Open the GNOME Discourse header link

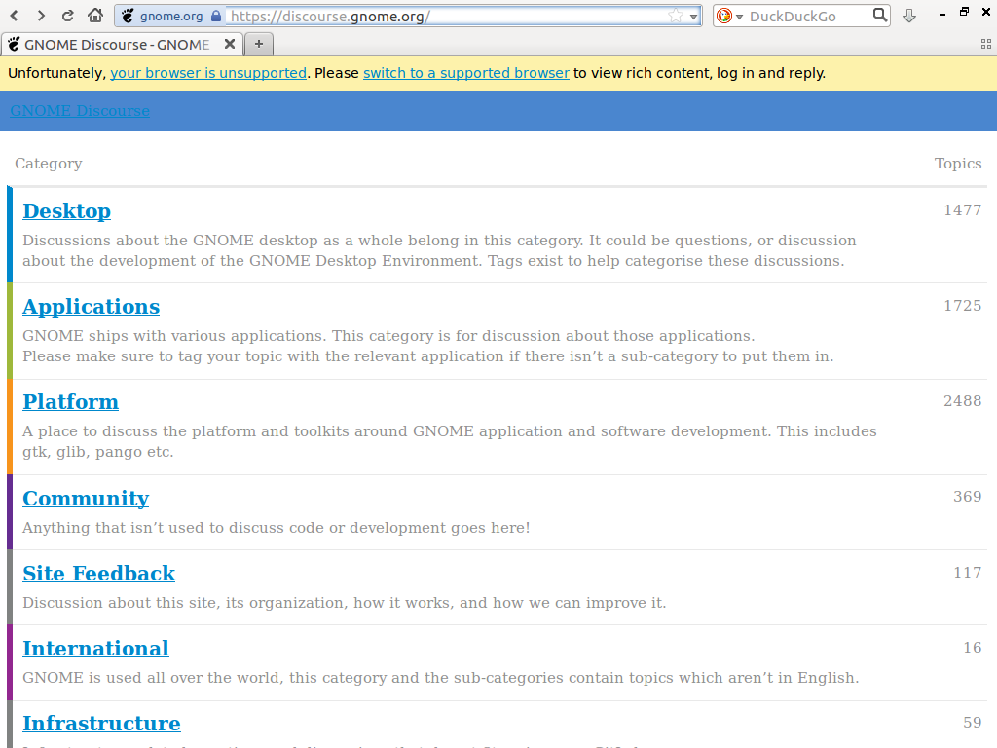[x=80, y=111]
